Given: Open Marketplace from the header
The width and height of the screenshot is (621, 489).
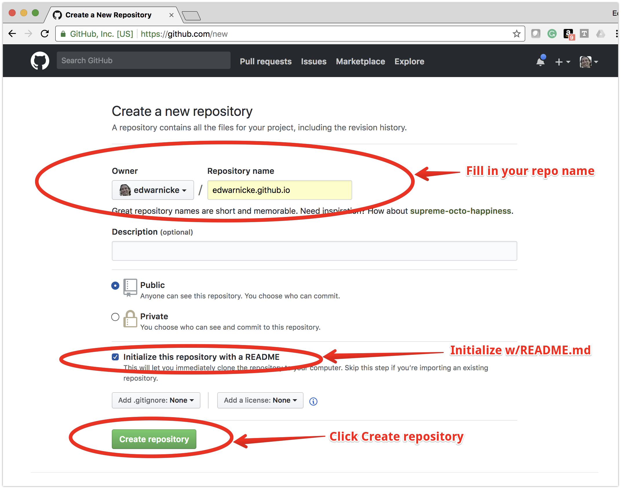Looking at the screenshot, I should pyautogui.click(x=360, y=61).
